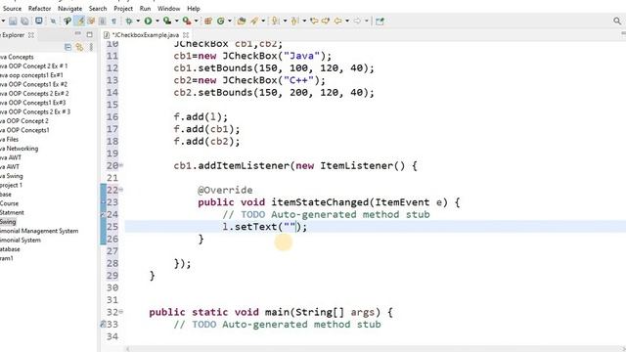Close the Package Explorer view
Viewport: 626px width, 352px height.
click(x=30, y=35)
